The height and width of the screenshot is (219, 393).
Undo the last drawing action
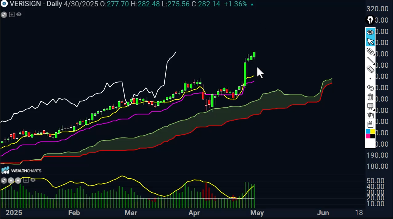click(x=370, y=88)
